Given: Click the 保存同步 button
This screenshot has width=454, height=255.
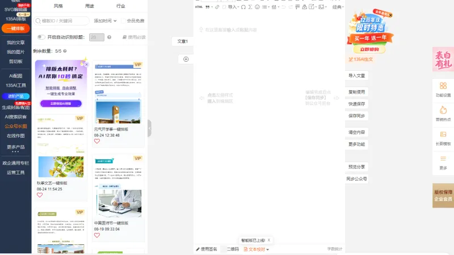Looking at the screenshot, I should pyautogui.click(x=356, y=116).
